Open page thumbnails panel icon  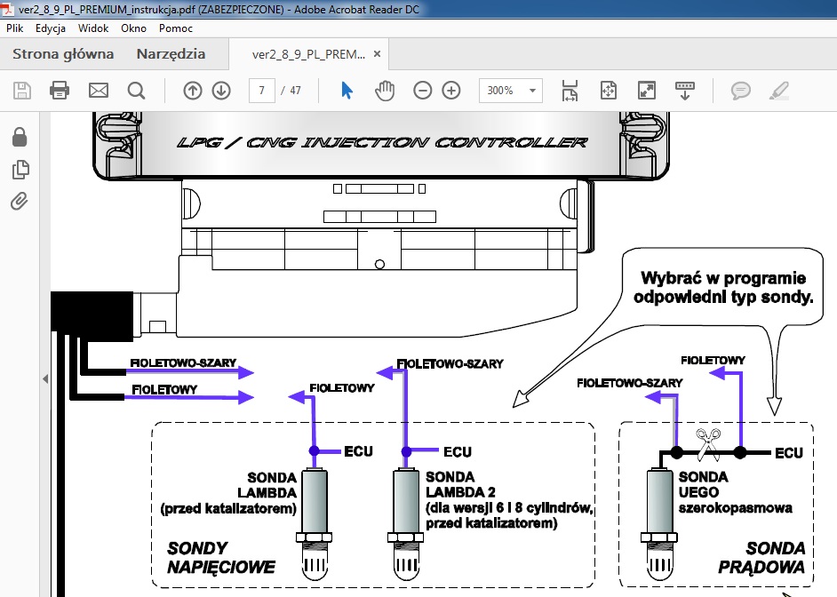click(20, 170)
